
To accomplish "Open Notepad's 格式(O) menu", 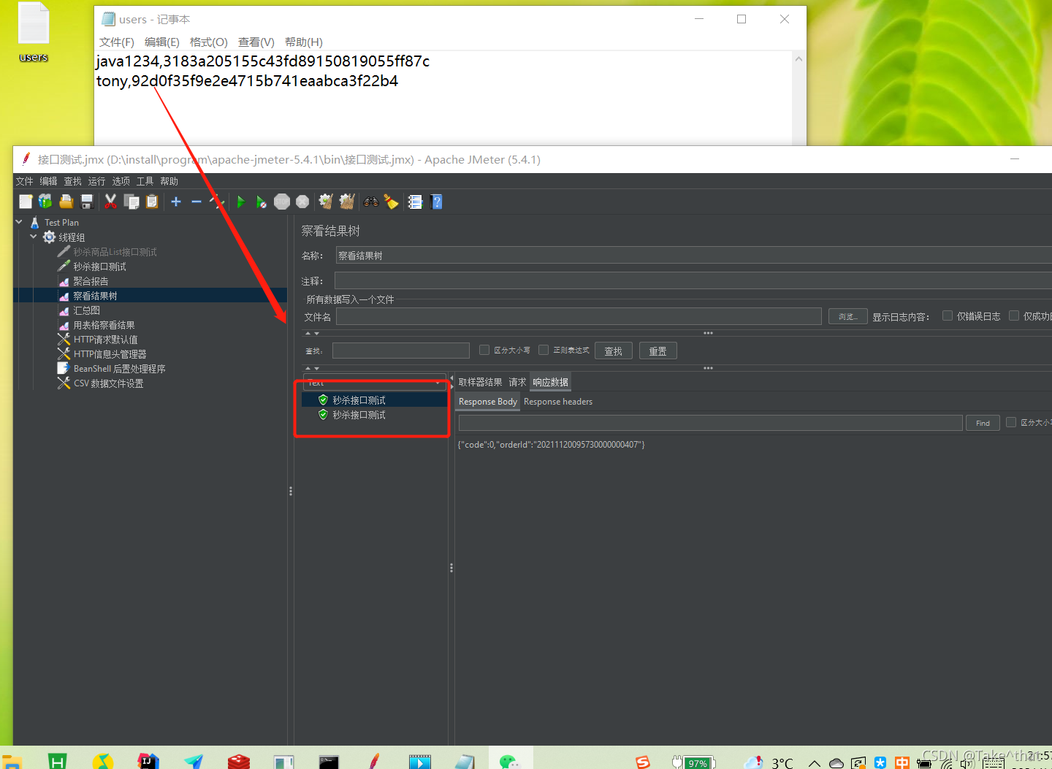I will 209,42.
